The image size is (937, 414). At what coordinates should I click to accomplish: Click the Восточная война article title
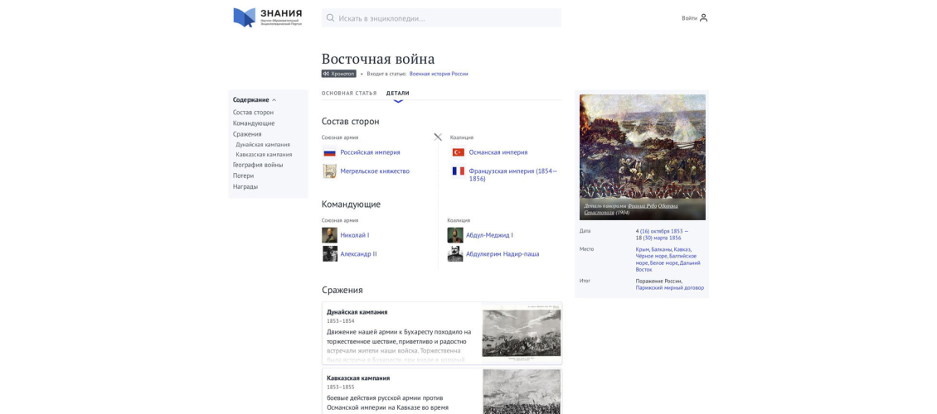(x=378, y=59)
